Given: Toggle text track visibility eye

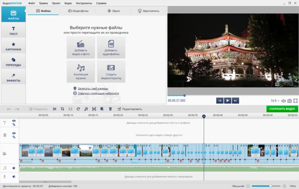Looking at the screenshot, I should click(14, 121).
